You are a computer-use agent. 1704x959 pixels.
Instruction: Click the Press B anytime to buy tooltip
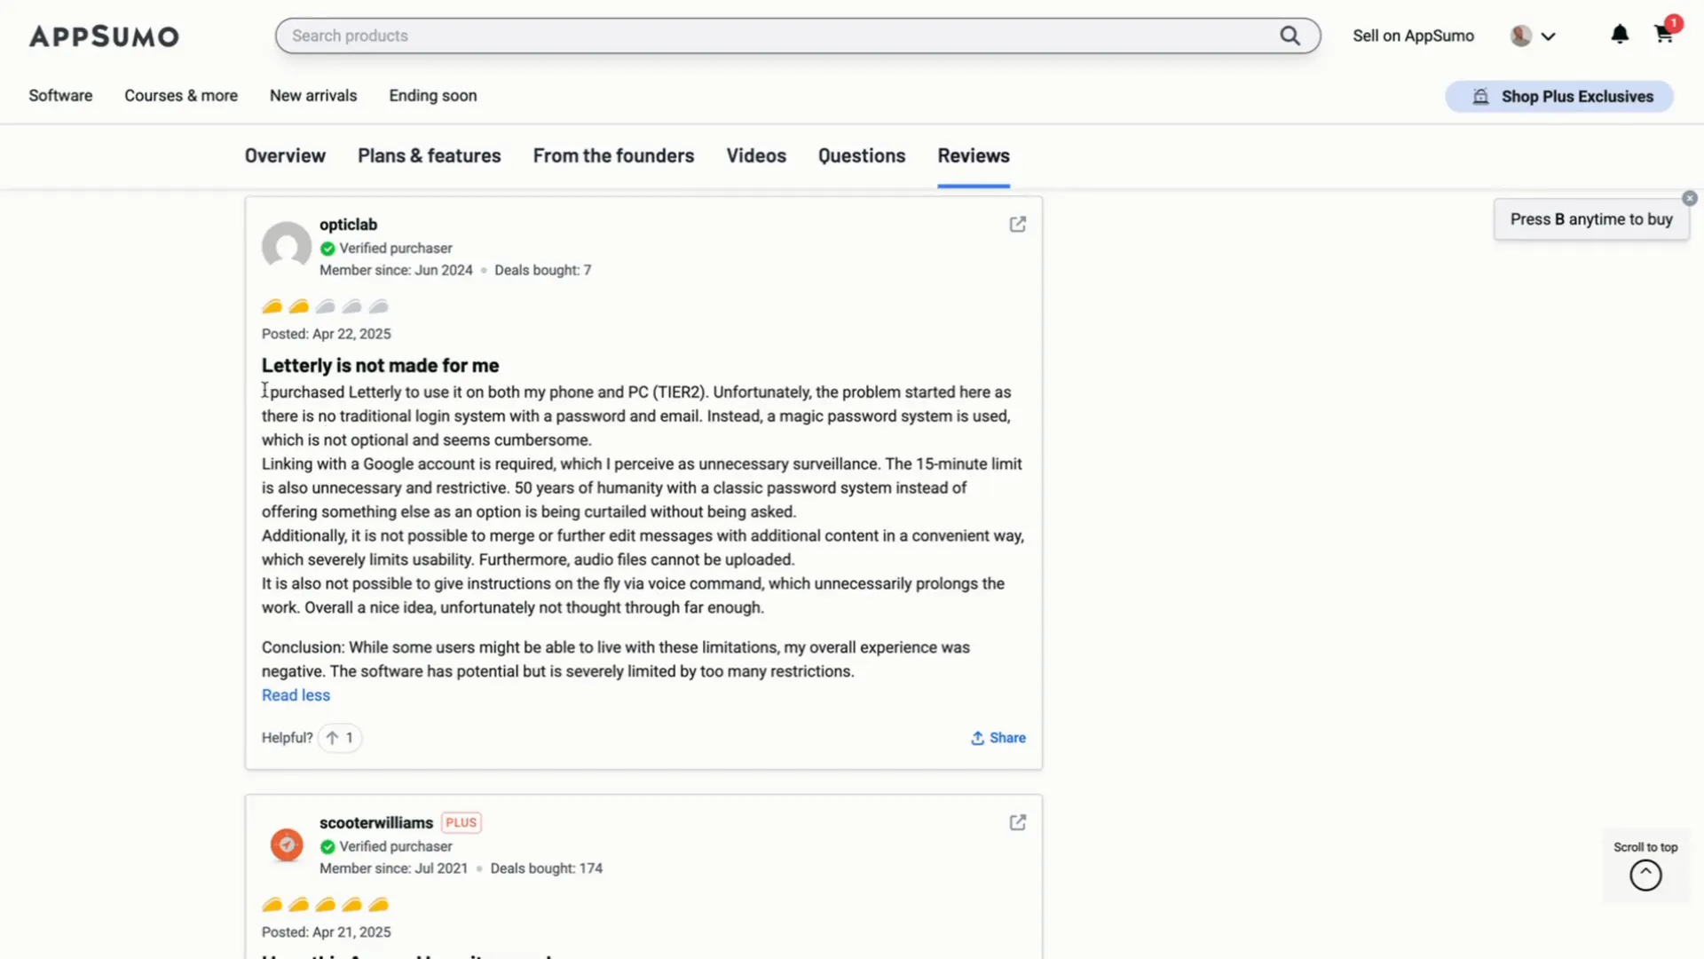click(1591, 219)
